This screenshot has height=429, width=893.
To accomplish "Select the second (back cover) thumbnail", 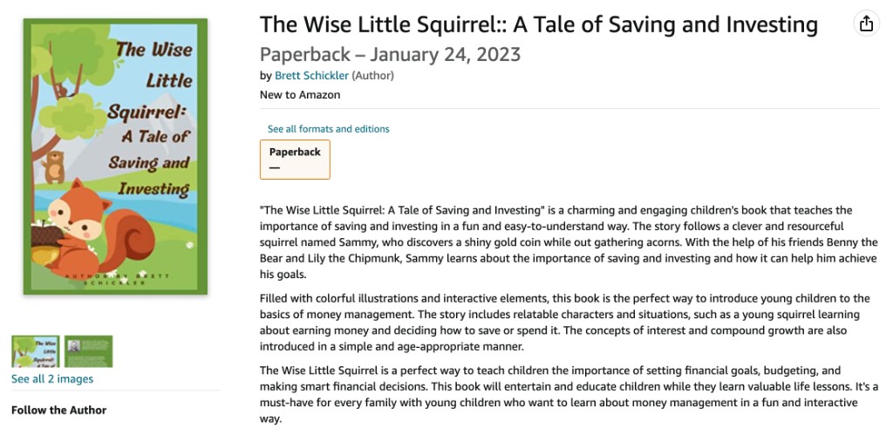I will (x=88, y=351).
